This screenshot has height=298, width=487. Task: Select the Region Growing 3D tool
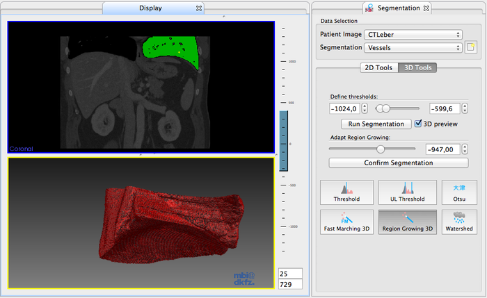(x=407, y=222)
